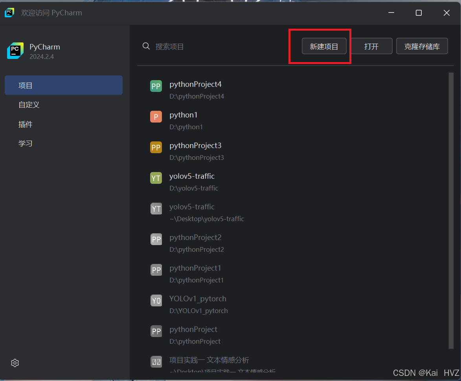Minimize the PyCharm welcome window

391,13
